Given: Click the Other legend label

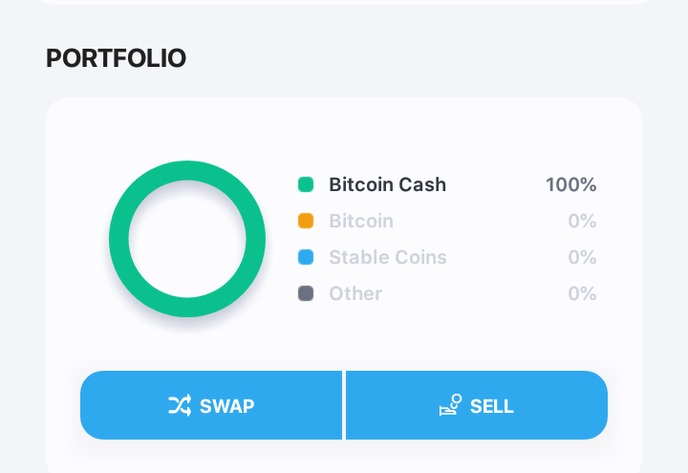Looking at the screenshot, I should pos(355,294).
